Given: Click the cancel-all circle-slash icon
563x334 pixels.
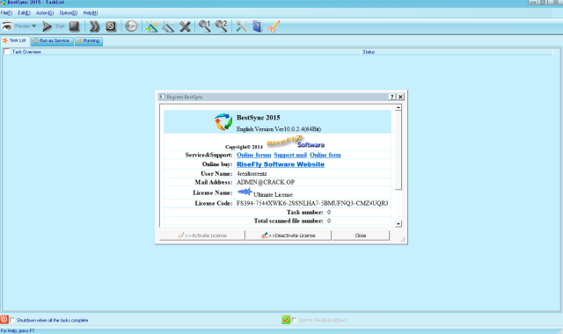Looking at the screenshot, I should click(x=111, y=26).
